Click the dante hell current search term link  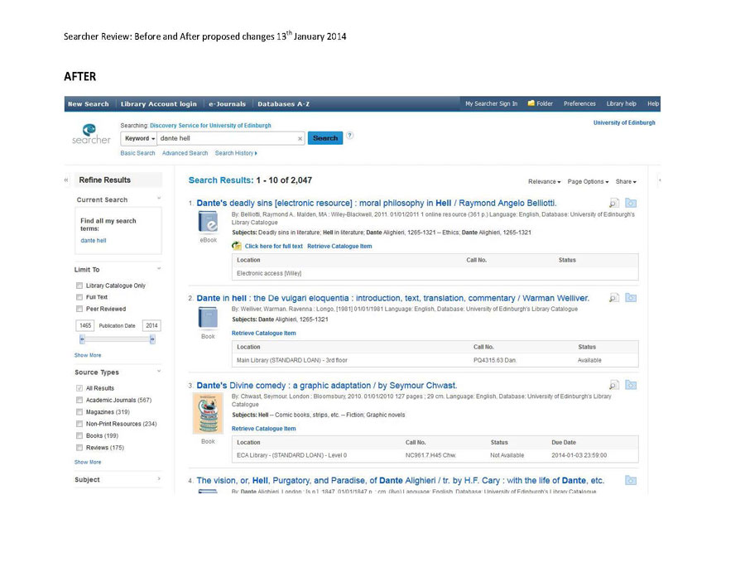click(93, 240)
